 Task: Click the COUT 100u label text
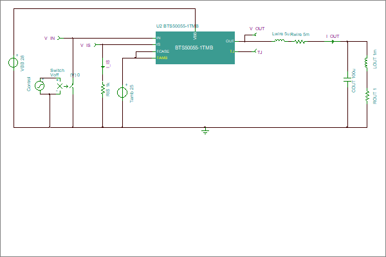pyautogui.click(x=354, y=81)
